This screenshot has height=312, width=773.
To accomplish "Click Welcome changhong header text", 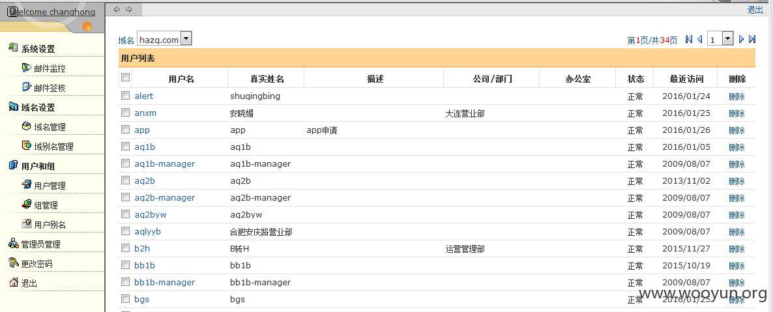I will pos(52,12).
